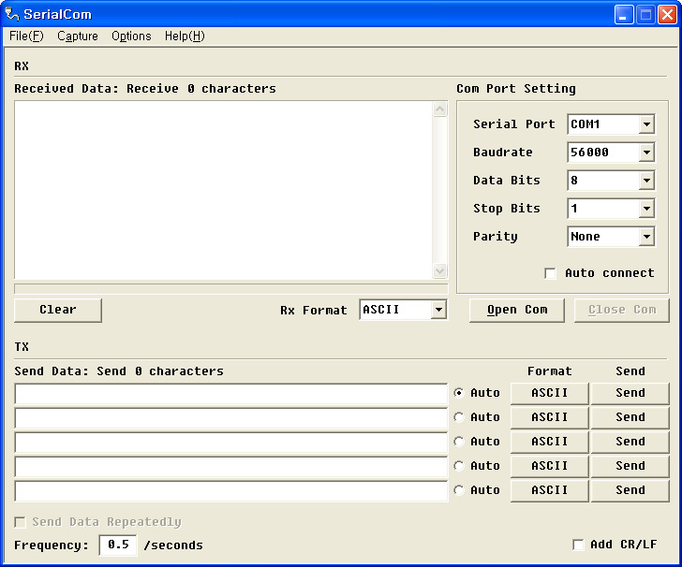
Task: Open the Capture menu
Action: [78, 36]
